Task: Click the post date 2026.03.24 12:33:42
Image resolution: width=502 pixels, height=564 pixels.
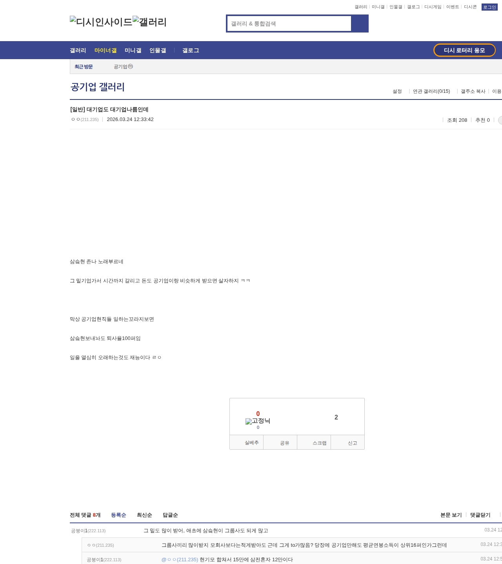Action: pyautogui.click(x=130, y=119)
